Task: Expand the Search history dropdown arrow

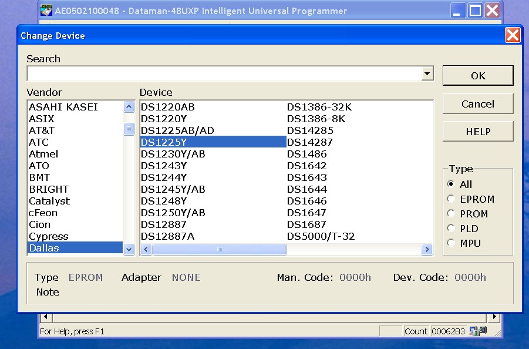Action: [427, 73]
